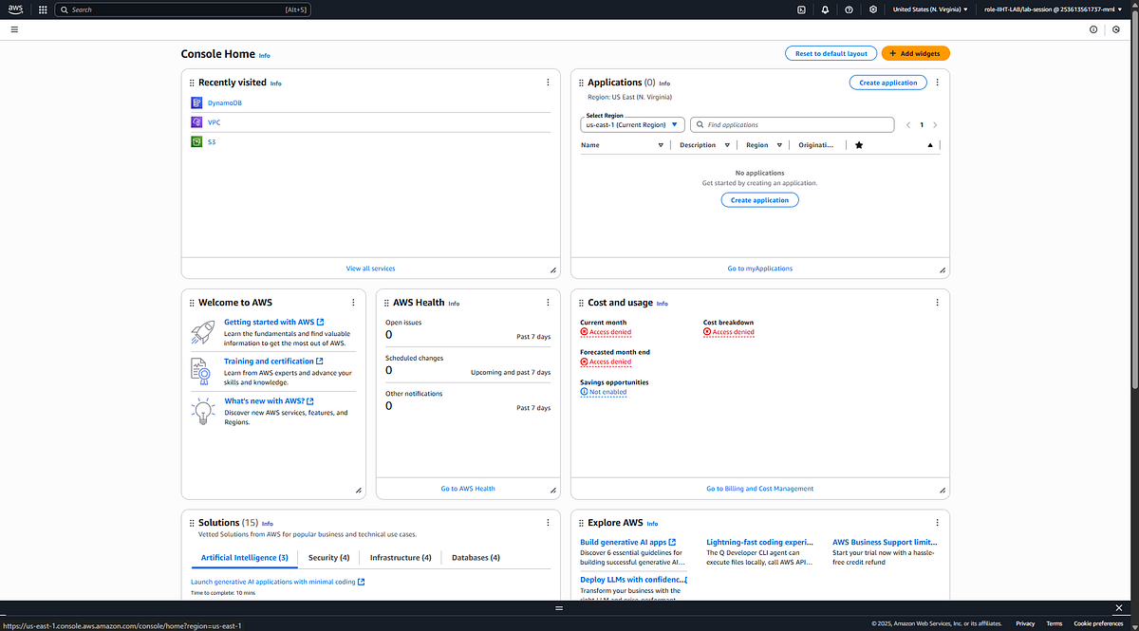Image resolution: width=1139 pixels, height=631 pixels.
Task: Open Explore AWS widget options menu
Action: tap(938, 523)
